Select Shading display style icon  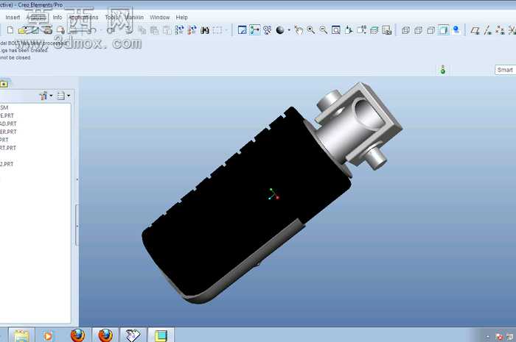coord(443,30)
